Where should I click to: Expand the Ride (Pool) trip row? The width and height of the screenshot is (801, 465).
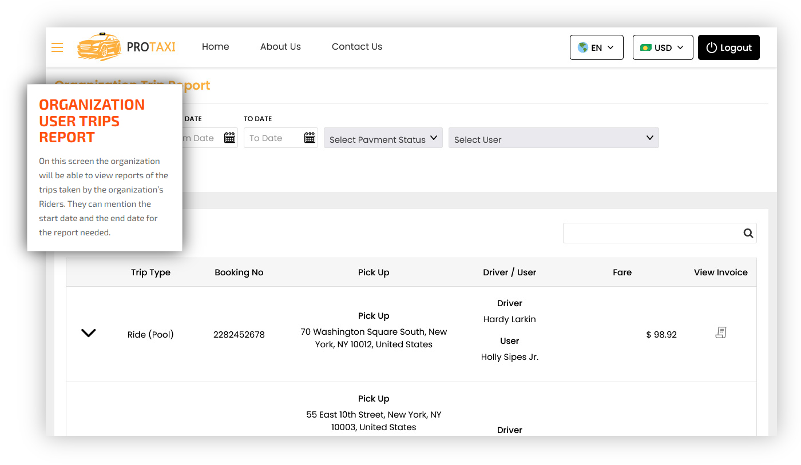(88, 333)
